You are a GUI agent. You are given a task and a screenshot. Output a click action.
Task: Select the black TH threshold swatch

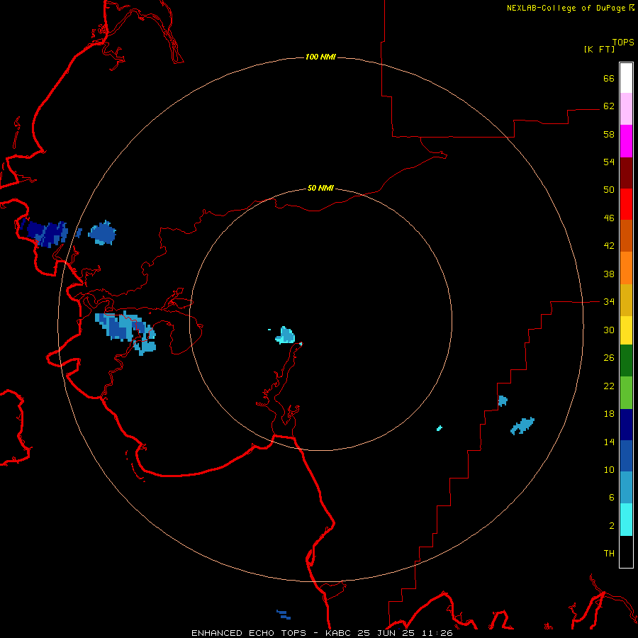[626, 552]
